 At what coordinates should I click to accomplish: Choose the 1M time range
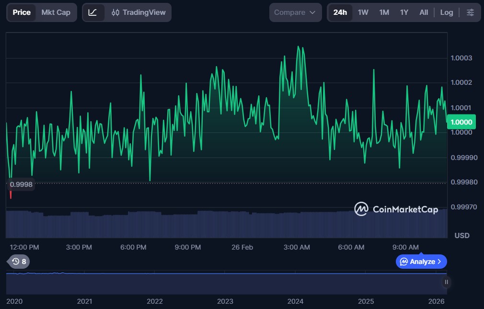pyautogui.click(x=384, y=12)
